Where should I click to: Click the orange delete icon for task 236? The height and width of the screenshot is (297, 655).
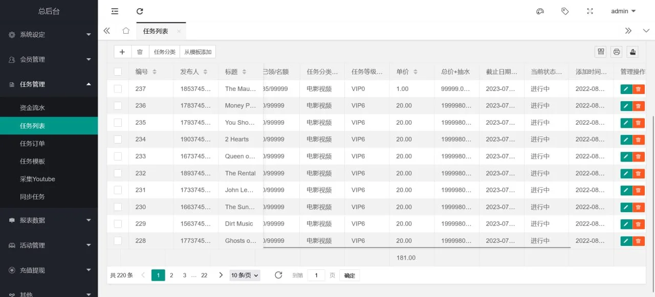[638, 106]
